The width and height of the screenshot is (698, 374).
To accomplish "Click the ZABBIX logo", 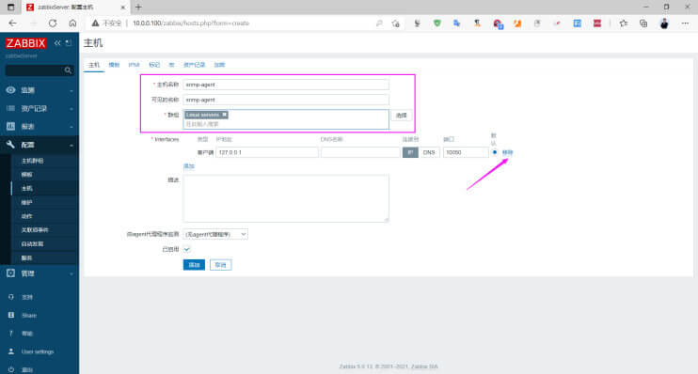I will pos(25,43).
